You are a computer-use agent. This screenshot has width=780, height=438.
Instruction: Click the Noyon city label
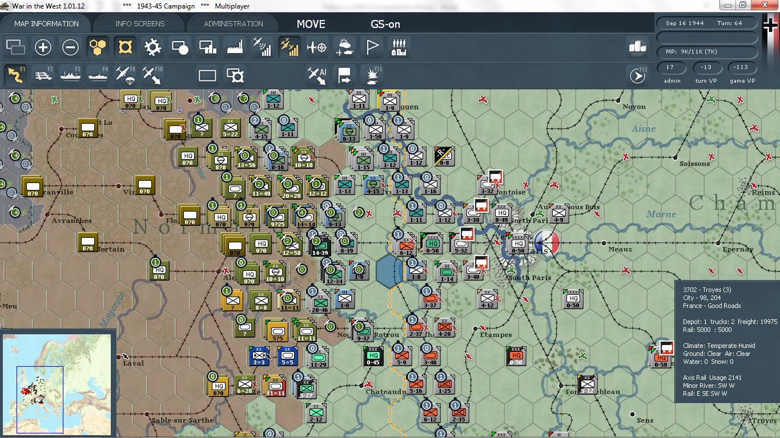[634, 107]
